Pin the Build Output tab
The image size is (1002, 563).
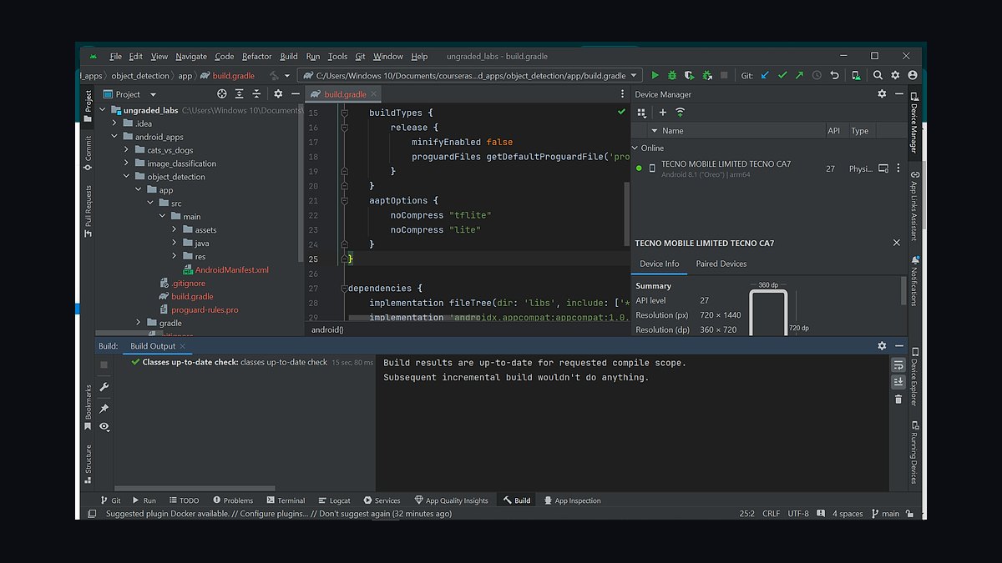(104, 409)
